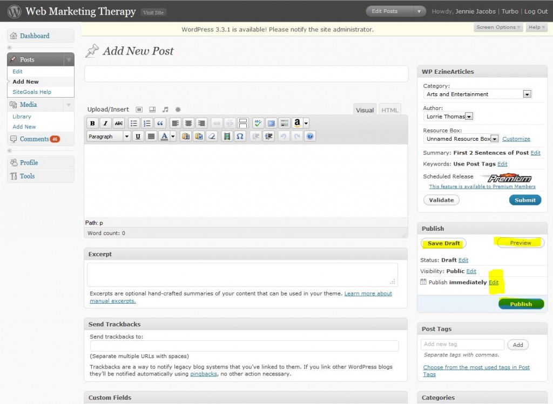Image resolution: width=553 pixels, height=404 pixels.
Task: Switch to the HTML editor tab
Action: 389,110
